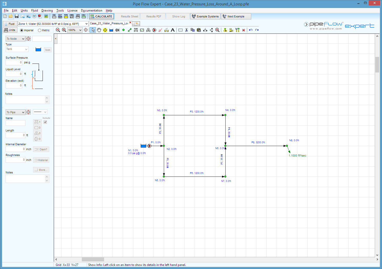382x269 pixels.
Task: Close the Case_23 tab with red X
Action: tap(130, 23)
